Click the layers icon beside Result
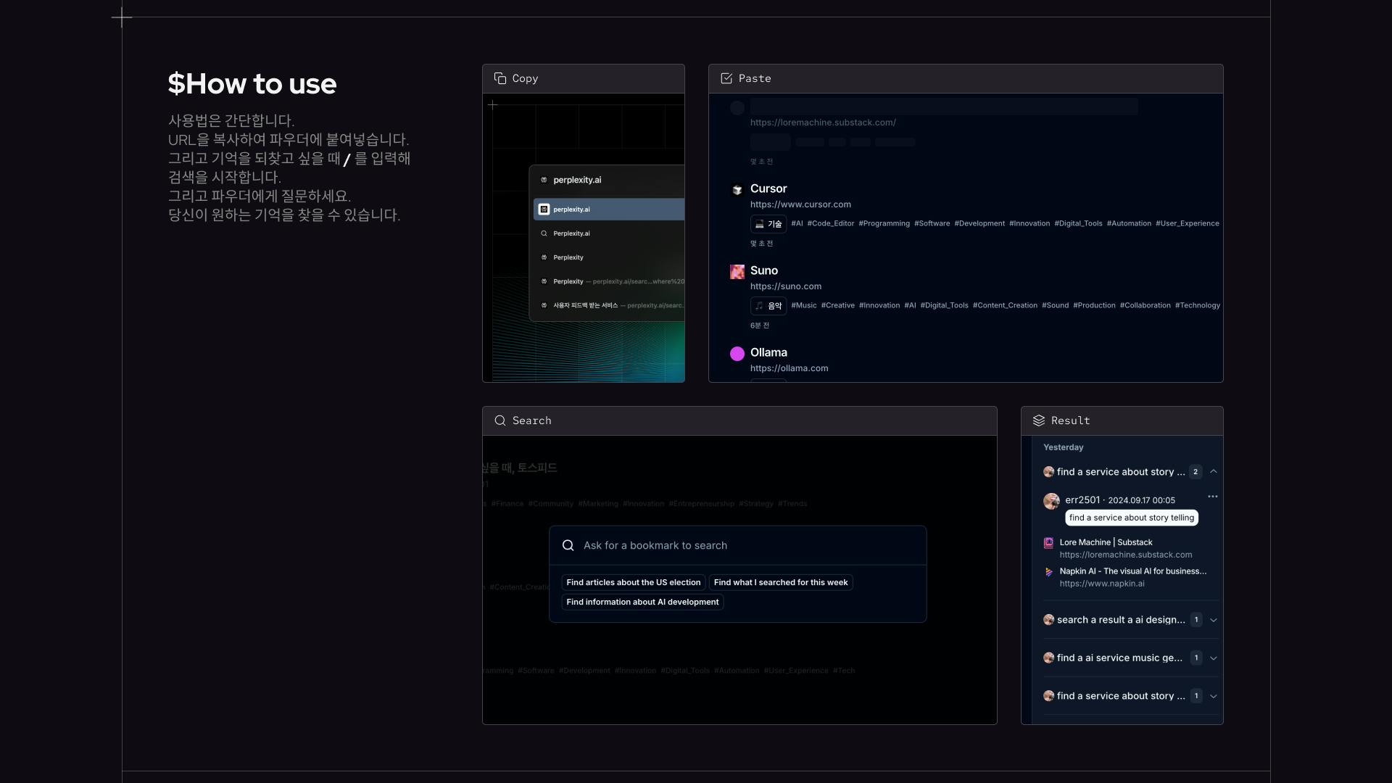Image resolution: width=1392 pixels, height=783 pixels. click(1038, 420)
